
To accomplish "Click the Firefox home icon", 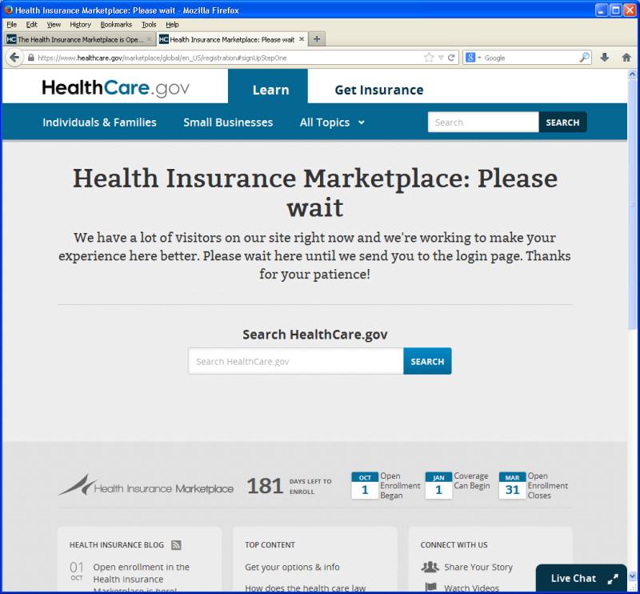I will (x=626, y=58).
